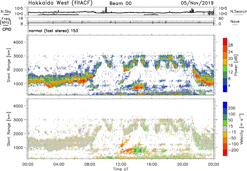Click the blue bottom of the power color bar
The width and height of the screenshot is (247, 171).
tap(225, 89)
